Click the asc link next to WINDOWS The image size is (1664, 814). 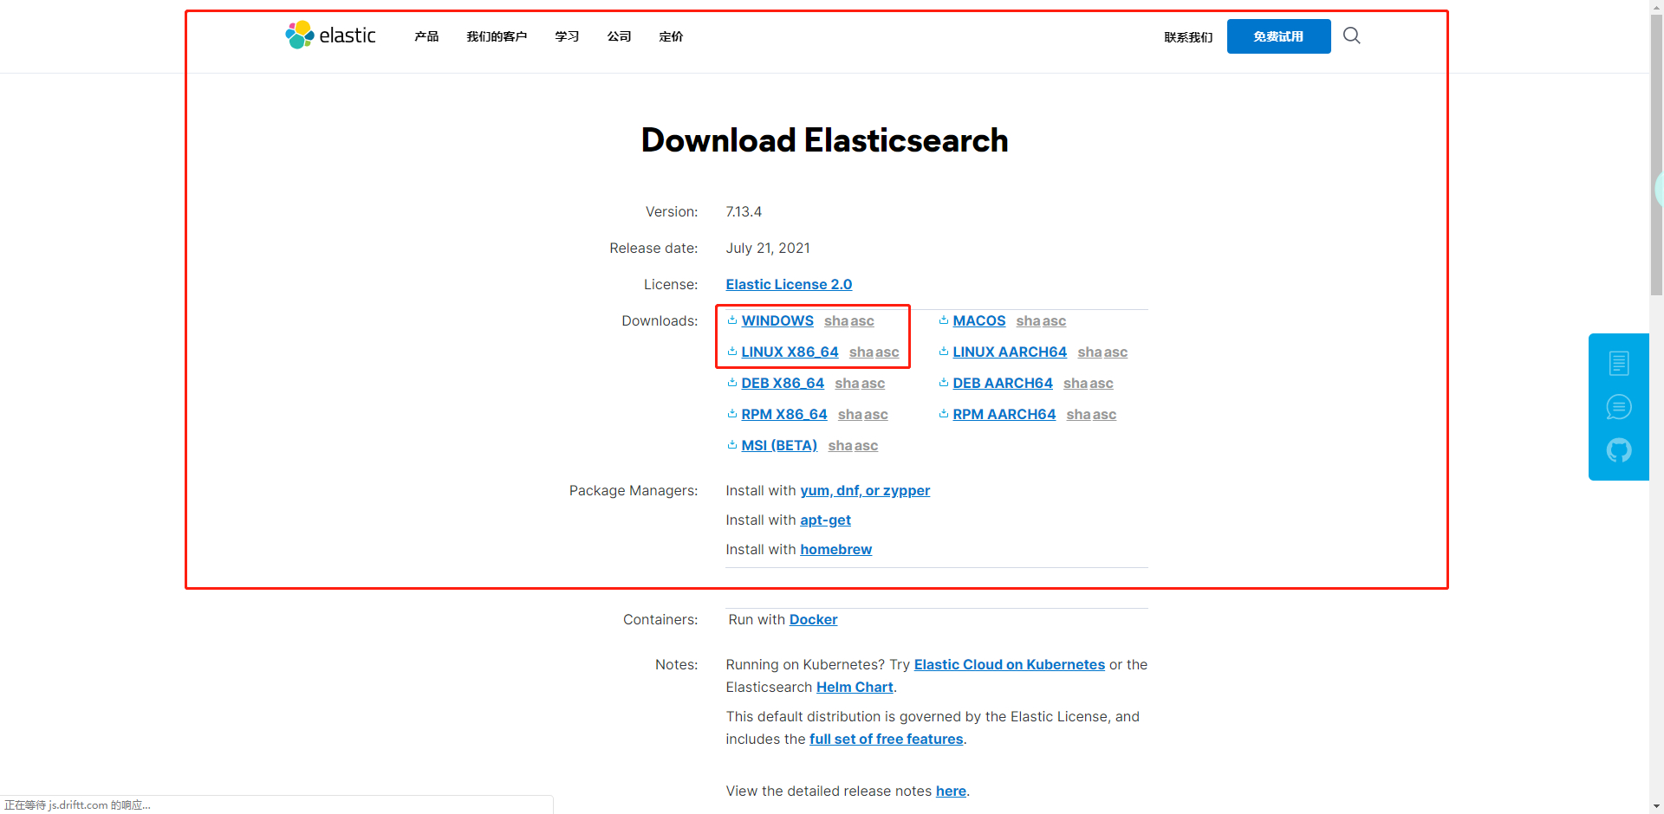(x=862, y=320)
